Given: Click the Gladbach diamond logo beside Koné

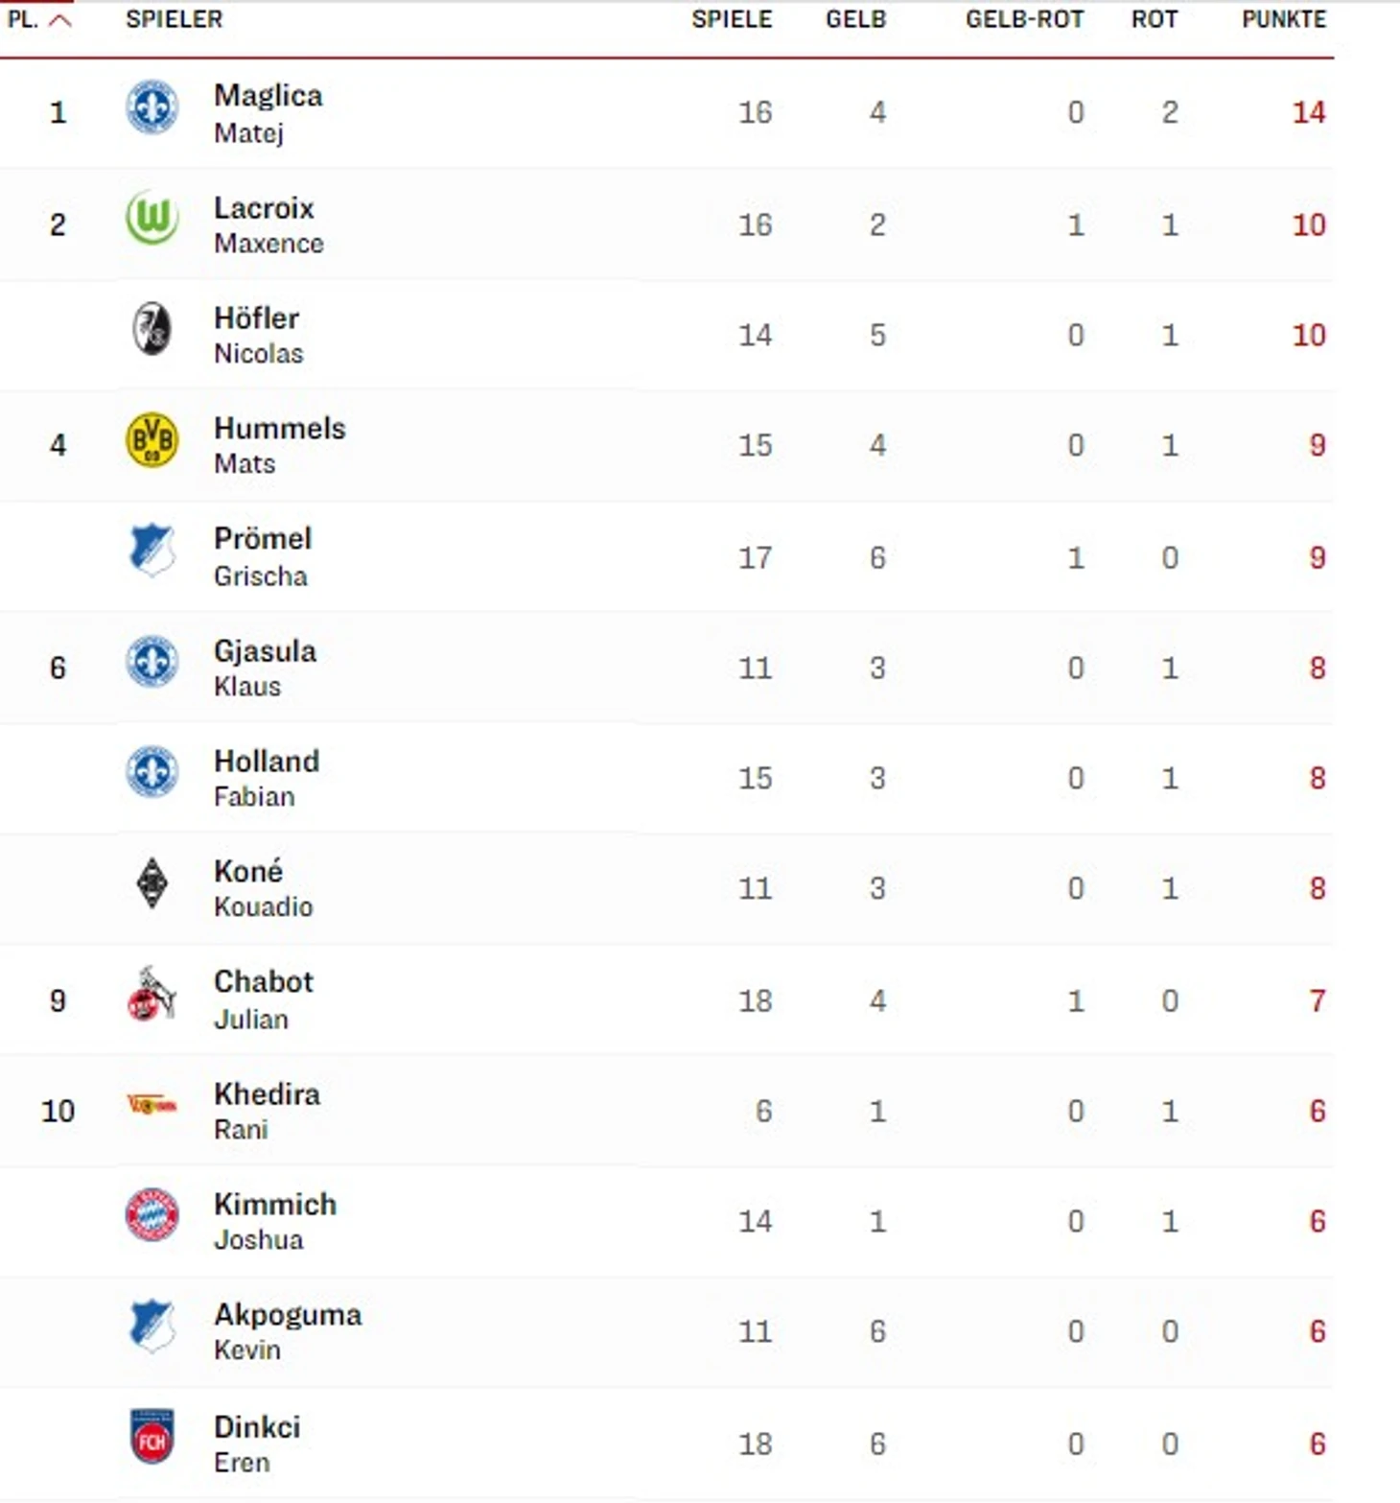Looking at the screenshot, I should 152,883.
